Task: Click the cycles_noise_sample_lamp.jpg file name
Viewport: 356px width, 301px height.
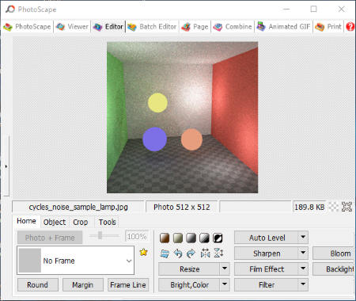Action: [x=78, y=207]
